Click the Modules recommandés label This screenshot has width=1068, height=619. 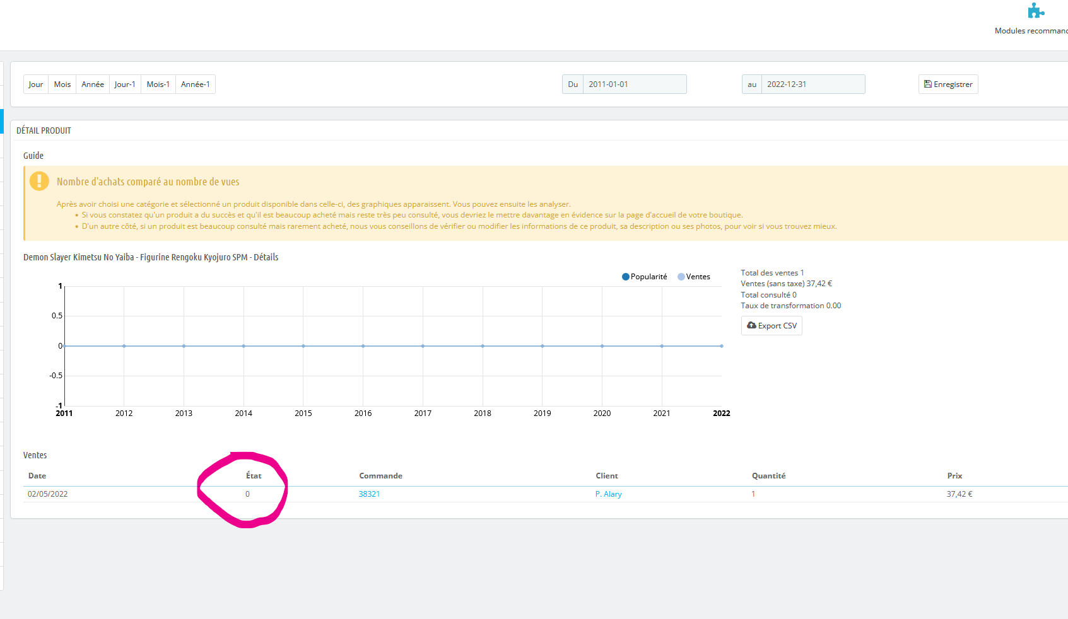tap(1031, 31)
